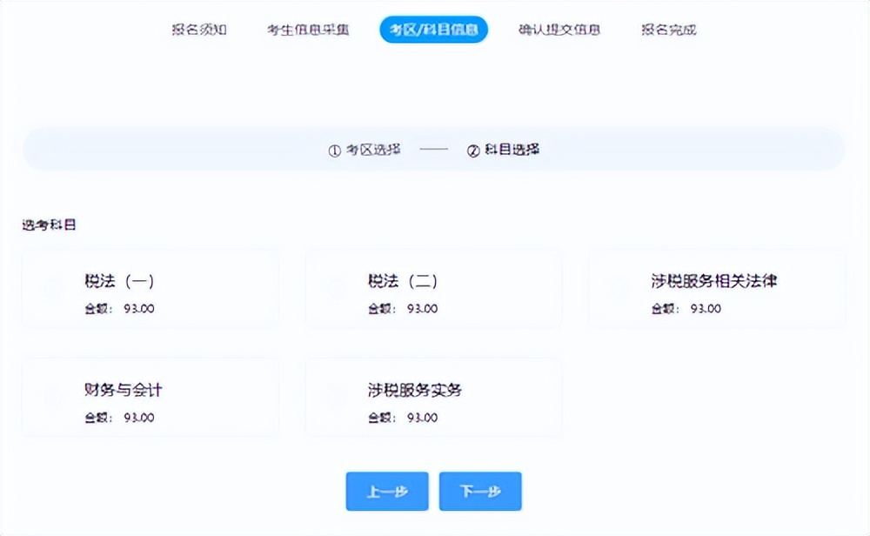Image resolution: width=870 pixels, height=536 pixels.
Task: Click the 上一步 button
Action: tap(387, 491)
